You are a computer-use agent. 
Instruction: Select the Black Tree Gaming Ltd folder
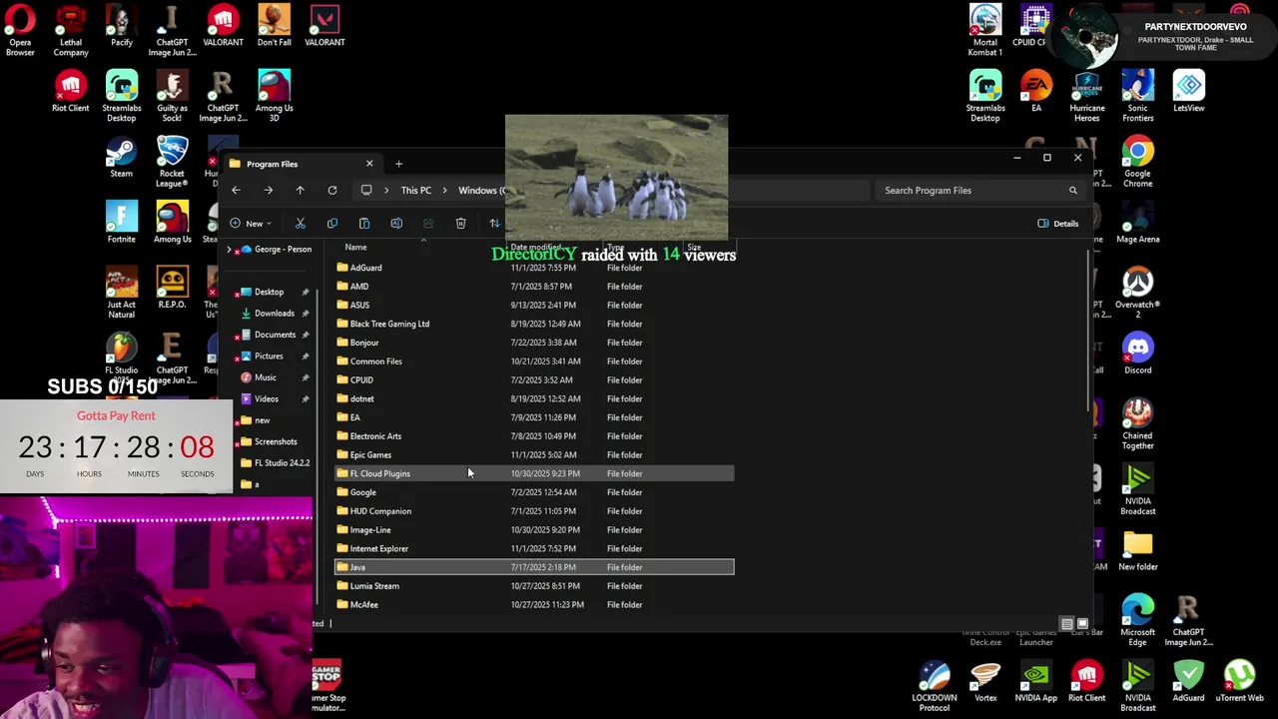pyautogui.click(x=534, y=325)
